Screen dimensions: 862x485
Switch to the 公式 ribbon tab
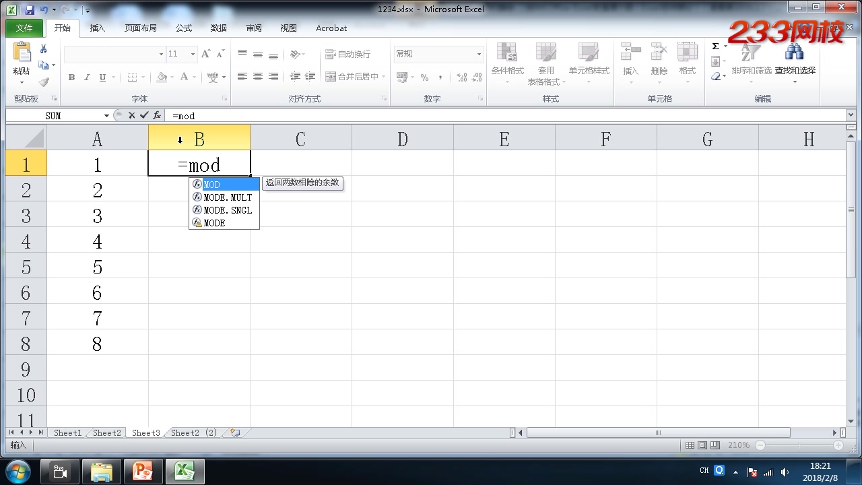tap(183, 28)
